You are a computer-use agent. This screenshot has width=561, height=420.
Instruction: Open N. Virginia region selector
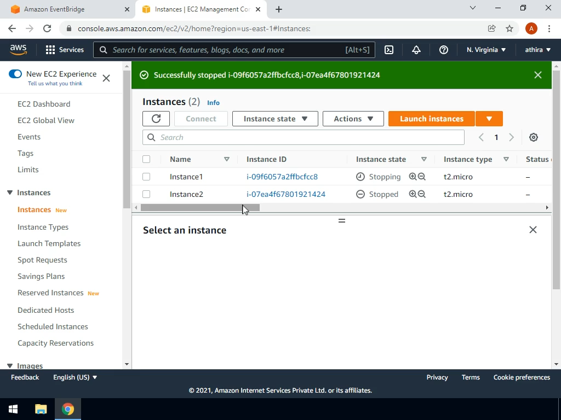486,50
